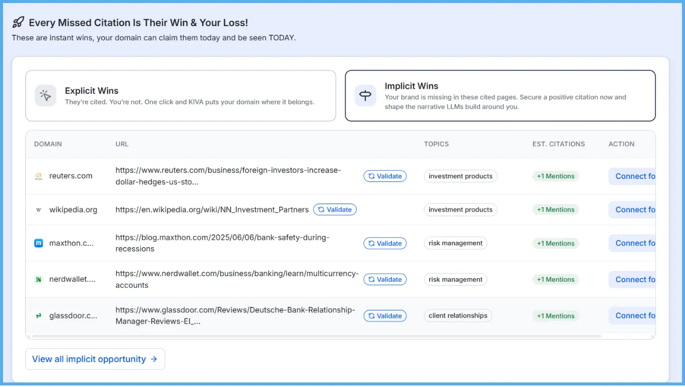Click Connect on the maxthon row
The height and width of the screenshot is (387, 685).
(x=633, y=243)
